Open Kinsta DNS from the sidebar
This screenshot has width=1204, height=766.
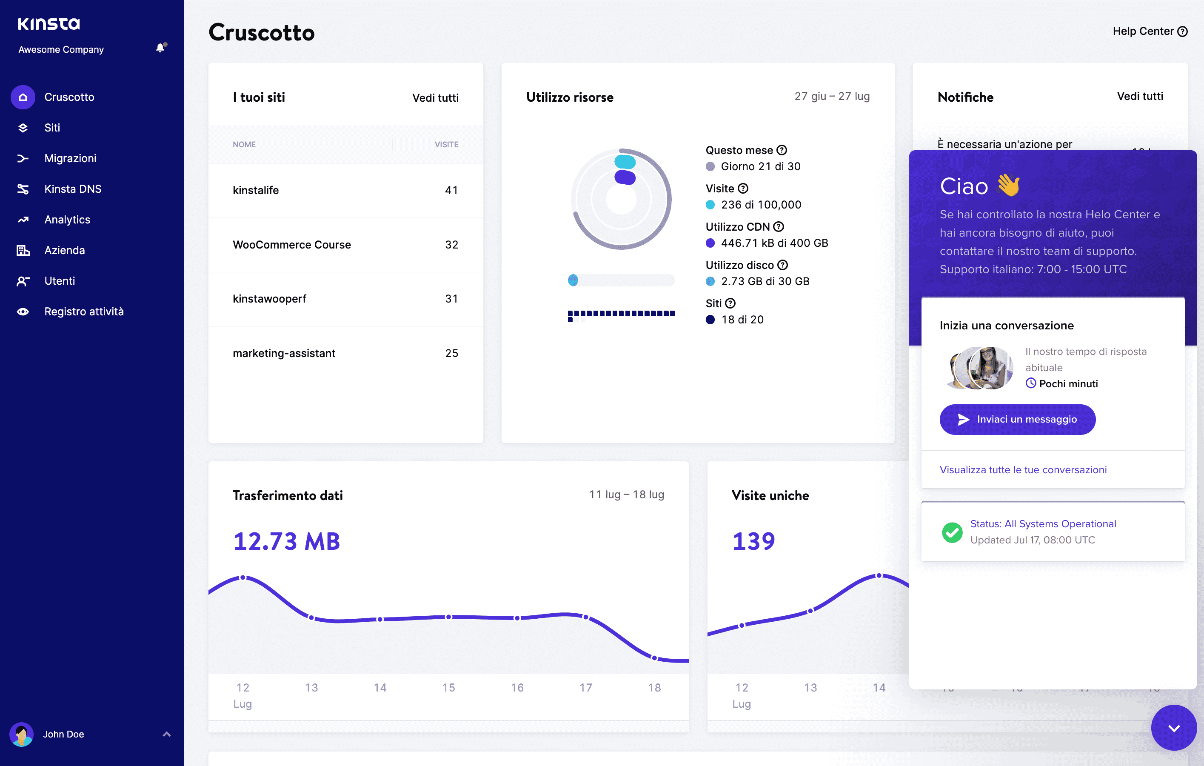click(x=73, y=189)
